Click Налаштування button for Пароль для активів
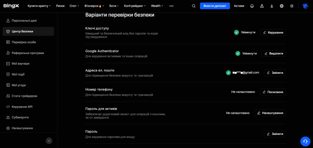The height and width of the screenshot is (148, 313). pos(270,113)
